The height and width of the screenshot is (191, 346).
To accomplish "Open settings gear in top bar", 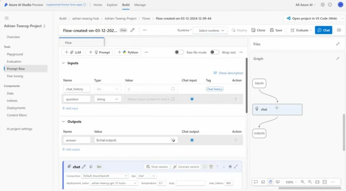I will [x=323, y=5].
